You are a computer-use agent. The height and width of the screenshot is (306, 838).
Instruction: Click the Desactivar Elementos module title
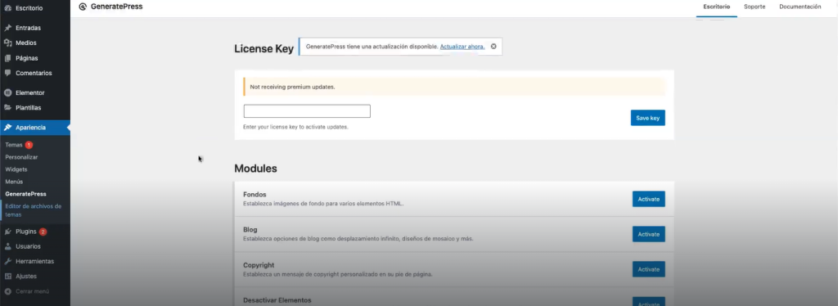pyautogui.click(x=277, y=300)
